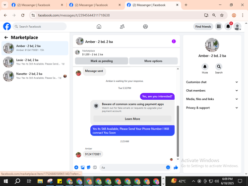Open Nanette - 2 bd, 2 ba conversation
The width and height of the screenshot is (248, 186).
[35, 76]
